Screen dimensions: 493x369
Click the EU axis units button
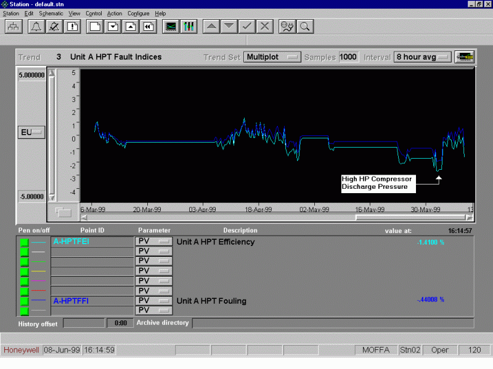coord(32,132)
